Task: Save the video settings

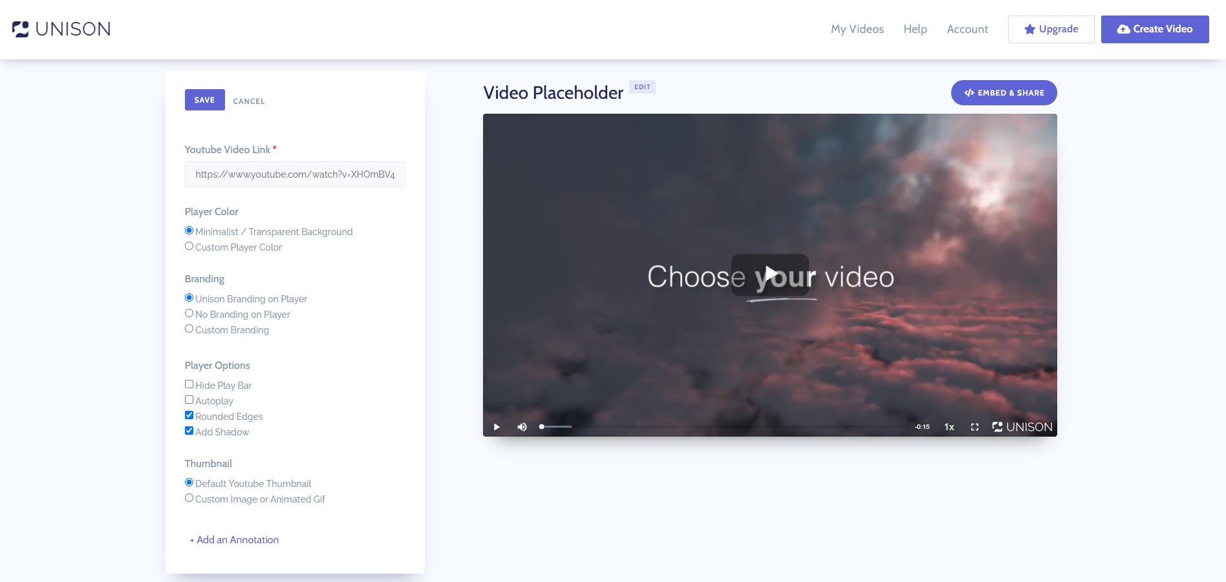Action: tap(204, 99)
